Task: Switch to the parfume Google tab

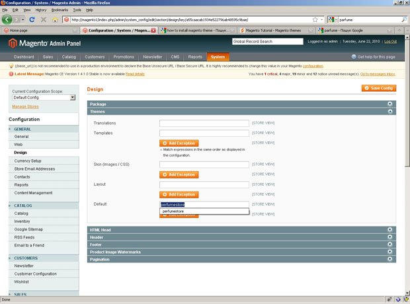Action: 355,30
